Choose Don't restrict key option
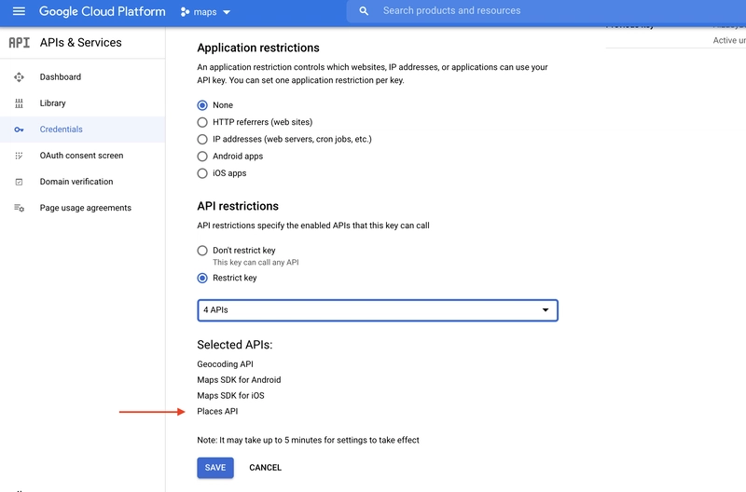Viewport: 746px width, 492px height. click(202, 251)
